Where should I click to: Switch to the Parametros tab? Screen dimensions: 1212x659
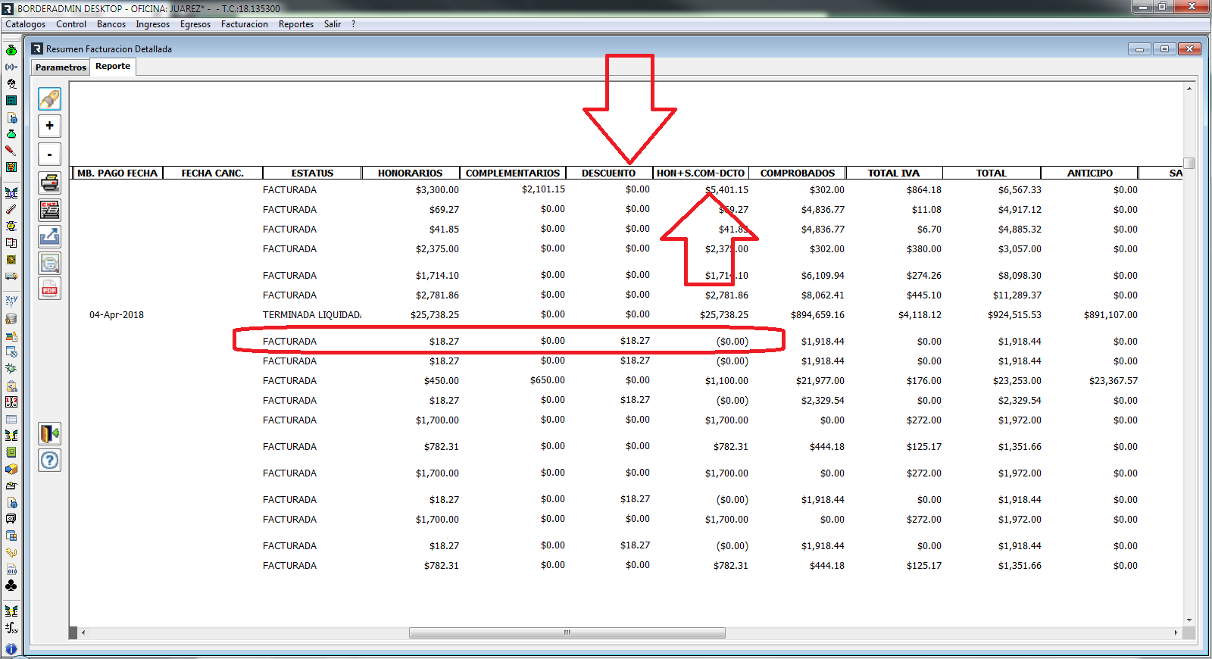61,67
